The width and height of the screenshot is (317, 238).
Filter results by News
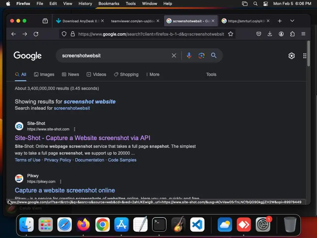[x=70, y=74]
